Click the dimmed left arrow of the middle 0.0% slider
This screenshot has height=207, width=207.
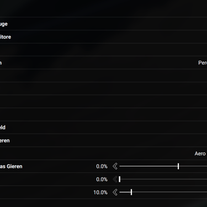tap(115, 179)
